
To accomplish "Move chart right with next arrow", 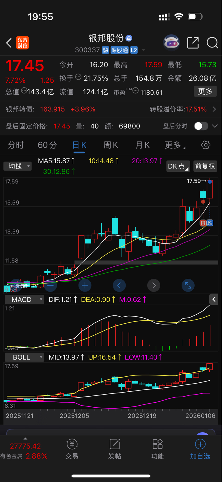I will [154, 285].
